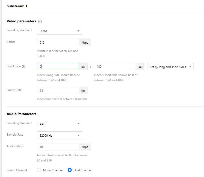Click the Kbps unit label beside video Bitrate

click(x=85, y=42)
